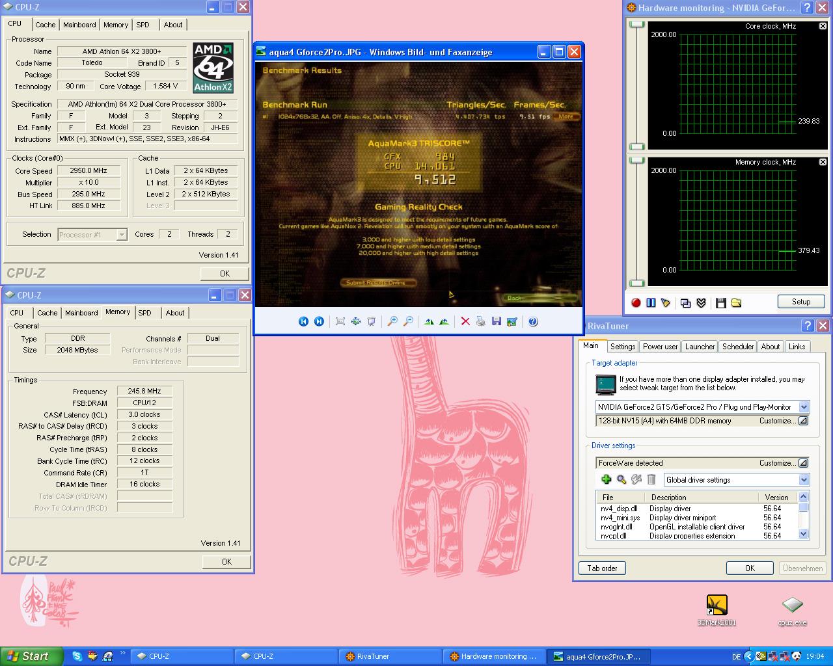Select nv4_disp.dll row in driver list
Screen dimensions: 833x666
click(697, 509)
